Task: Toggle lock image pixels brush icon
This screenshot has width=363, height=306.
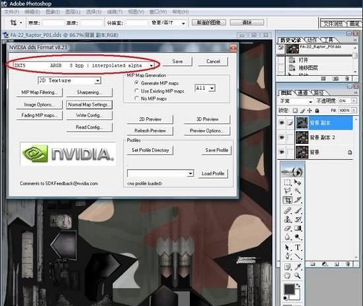Action: pos(302,110)
